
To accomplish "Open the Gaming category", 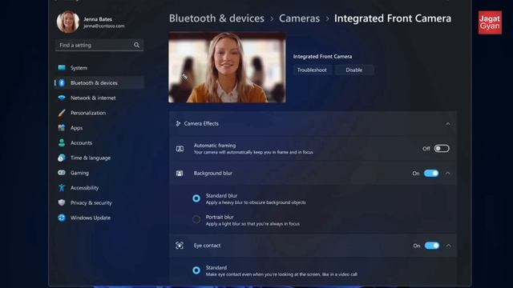I will pos(99,173).
